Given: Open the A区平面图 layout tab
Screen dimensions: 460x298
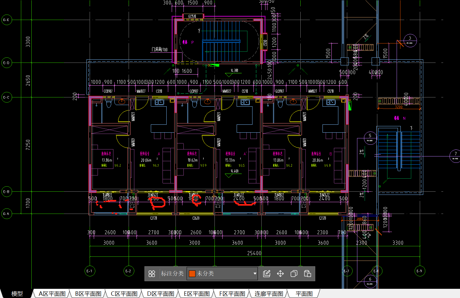Looking at the screenshot, I should tap(52, 294).
